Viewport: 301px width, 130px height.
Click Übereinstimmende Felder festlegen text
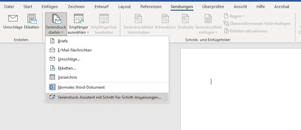[260, 24]
